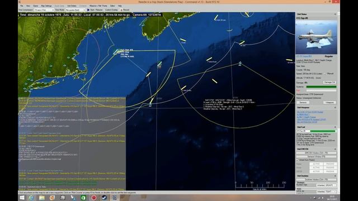This screenshot has width=358, height=201.
Task: Open the Sensors Window button in the EMCON panel
Action: (316, 156)
